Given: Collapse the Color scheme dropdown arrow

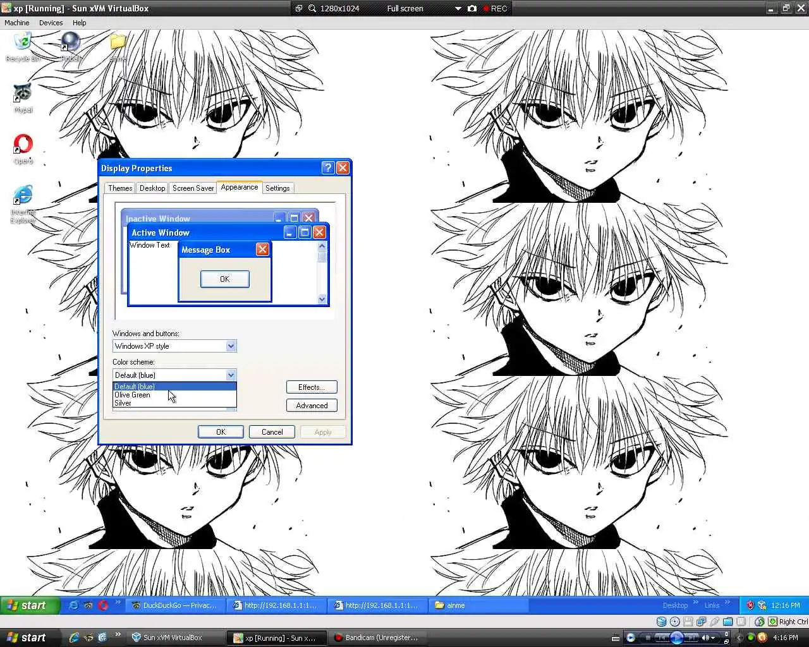Looking at the screenshot, I should coord(231,375).
